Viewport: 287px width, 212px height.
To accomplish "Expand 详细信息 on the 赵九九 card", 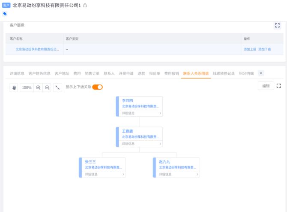I will pyautogui.click(x=176, y=175).
